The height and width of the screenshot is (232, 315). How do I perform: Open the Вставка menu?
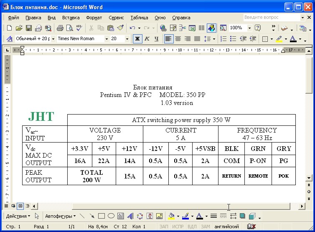click(71, 18)
